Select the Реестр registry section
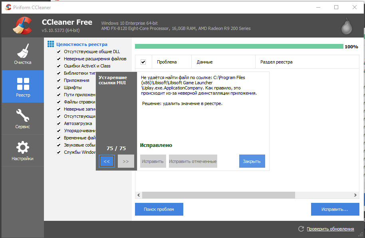 [x=23, y=87]
